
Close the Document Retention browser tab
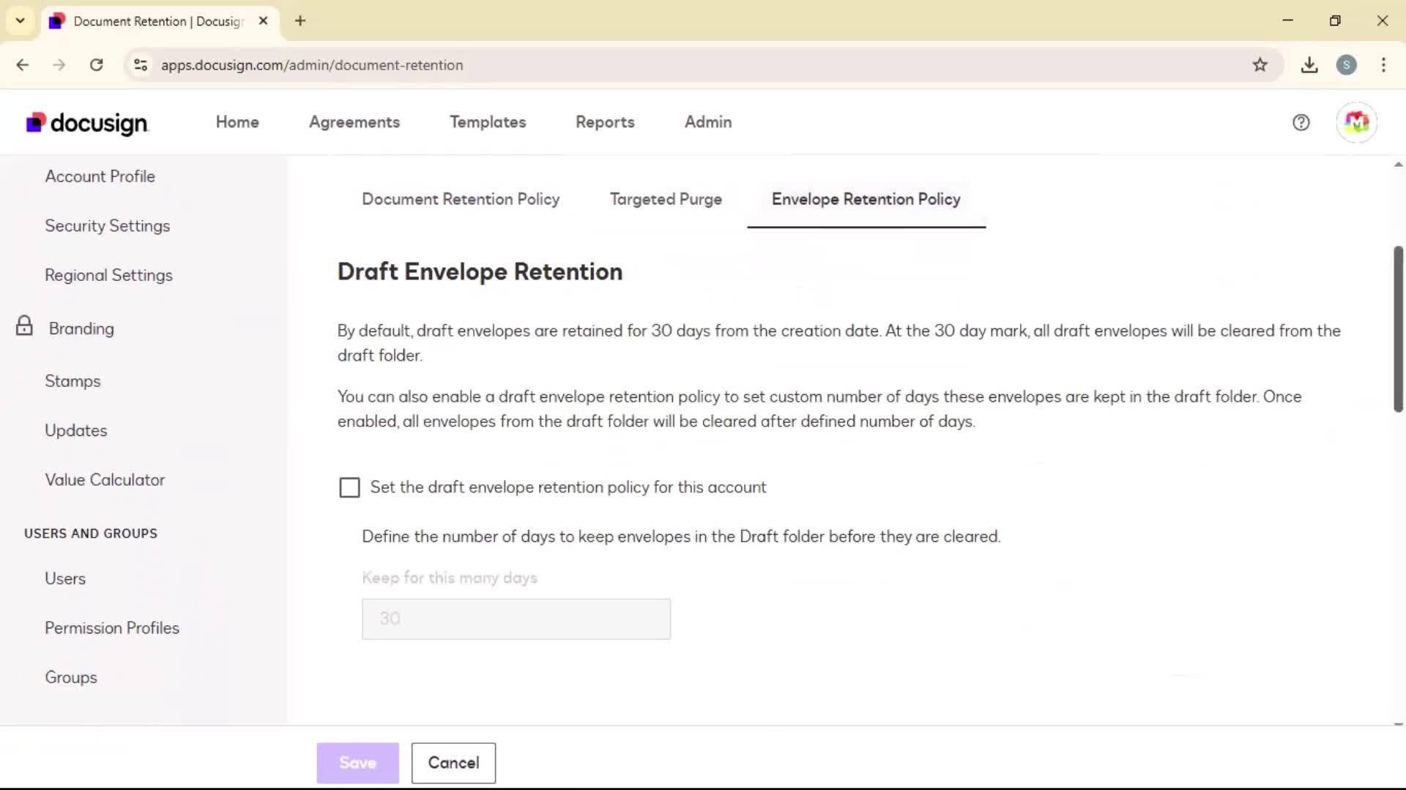pyautogui.click(x=264, y=20)
